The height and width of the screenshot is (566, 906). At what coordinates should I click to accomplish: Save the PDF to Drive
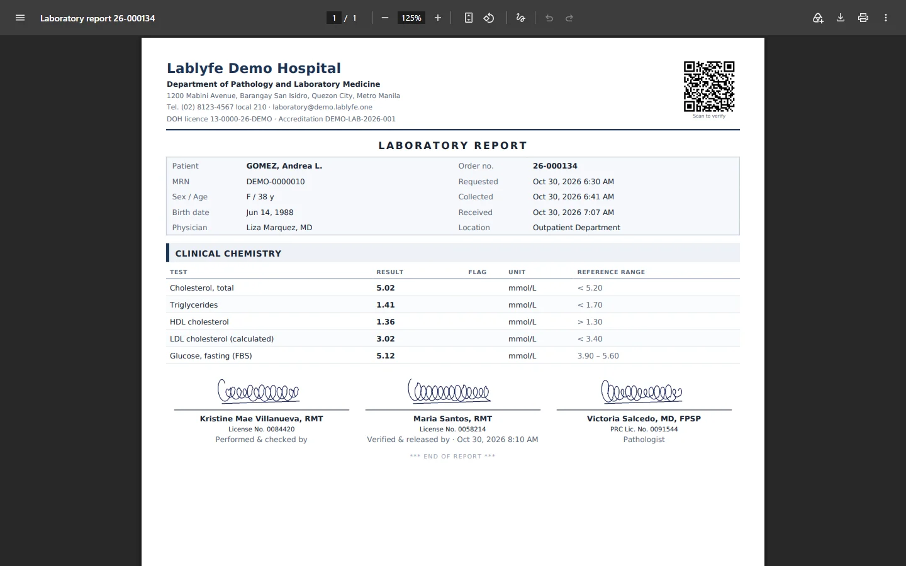(818, 18)
